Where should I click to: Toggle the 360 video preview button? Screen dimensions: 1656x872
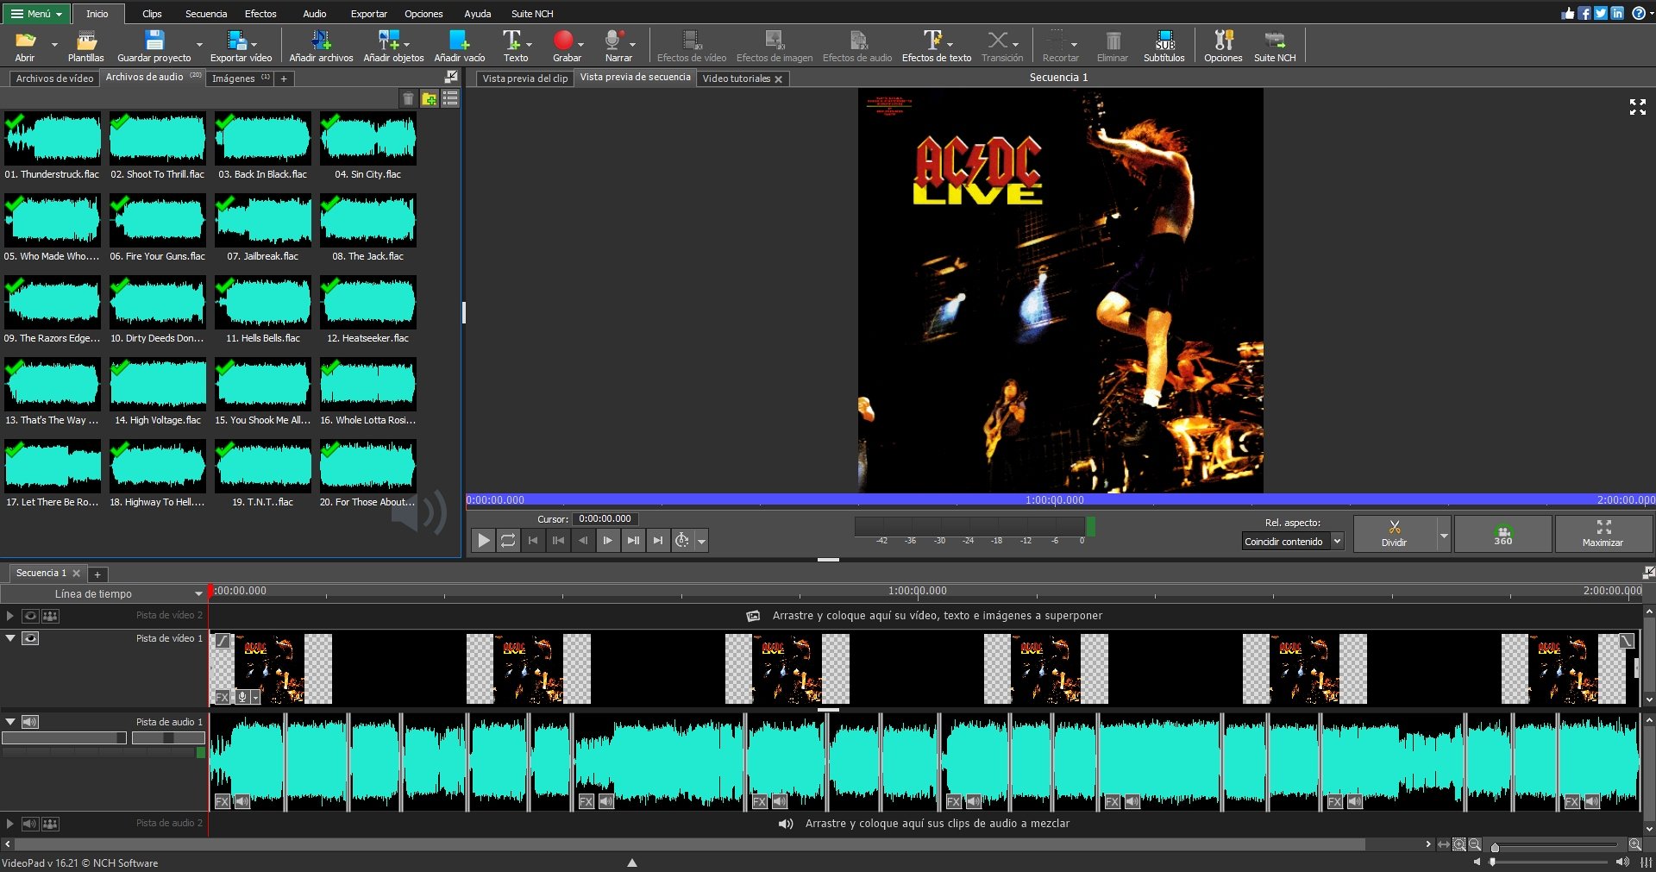[1503, 535]
